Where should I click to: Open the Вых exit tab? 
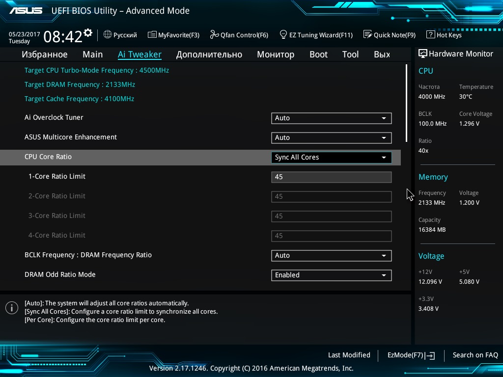(x=382, y=54)
